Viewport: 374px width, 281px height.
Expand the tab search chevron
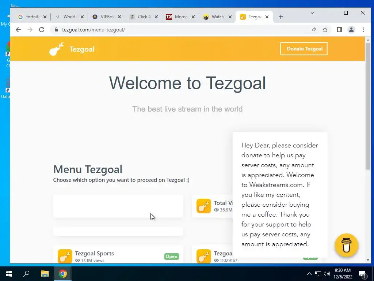[x=312, y=13]
